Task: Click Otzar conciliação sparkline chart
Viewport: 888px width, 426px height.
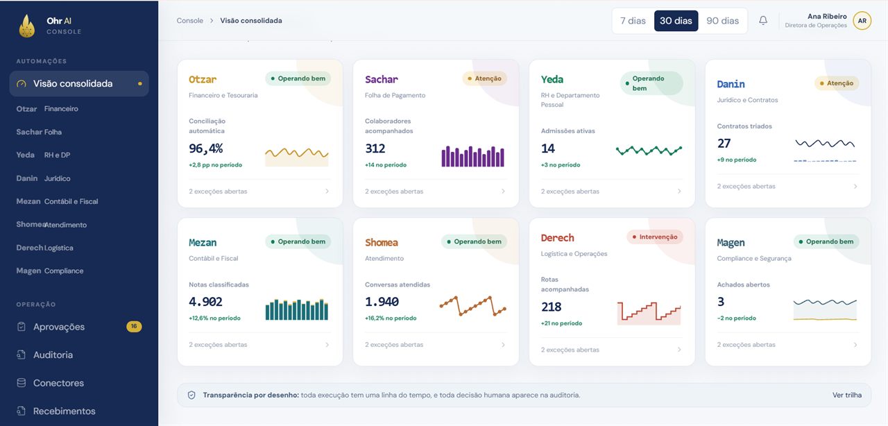Action: [297, 156]
